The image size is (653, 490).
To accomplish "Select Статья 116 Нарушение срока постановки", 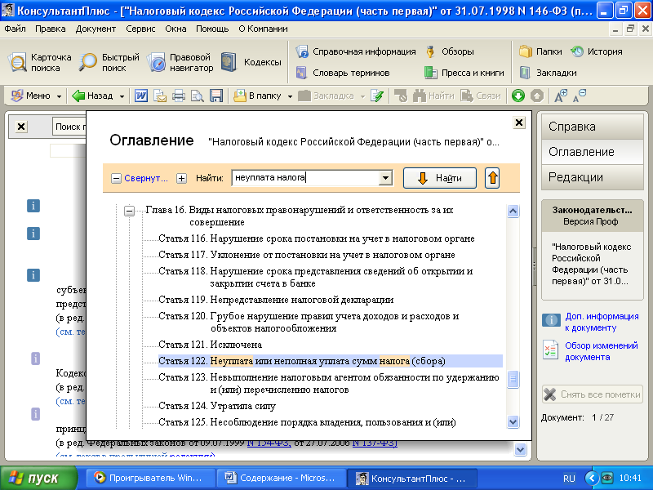I will click(x=317, y=238).
